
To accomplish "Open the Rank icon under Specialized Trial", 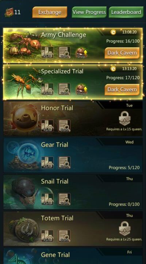I will [47, 89].
